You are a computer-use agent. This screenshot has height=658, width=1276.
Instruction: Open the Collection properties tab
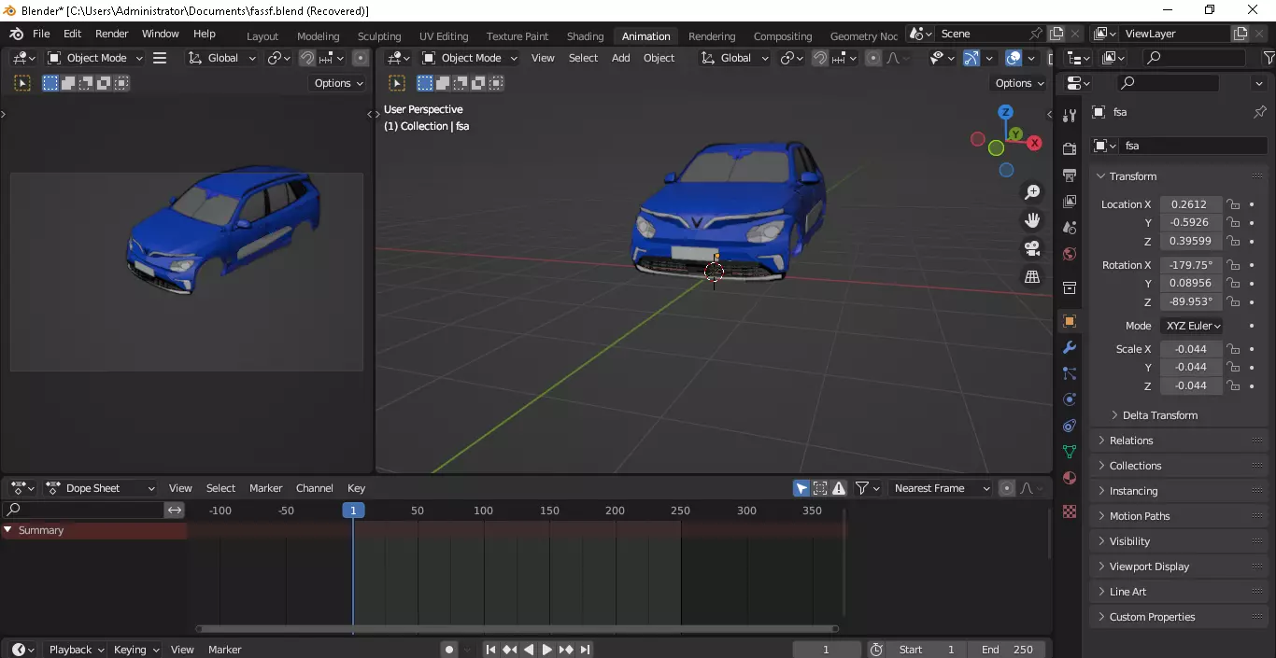point(1070,287)
